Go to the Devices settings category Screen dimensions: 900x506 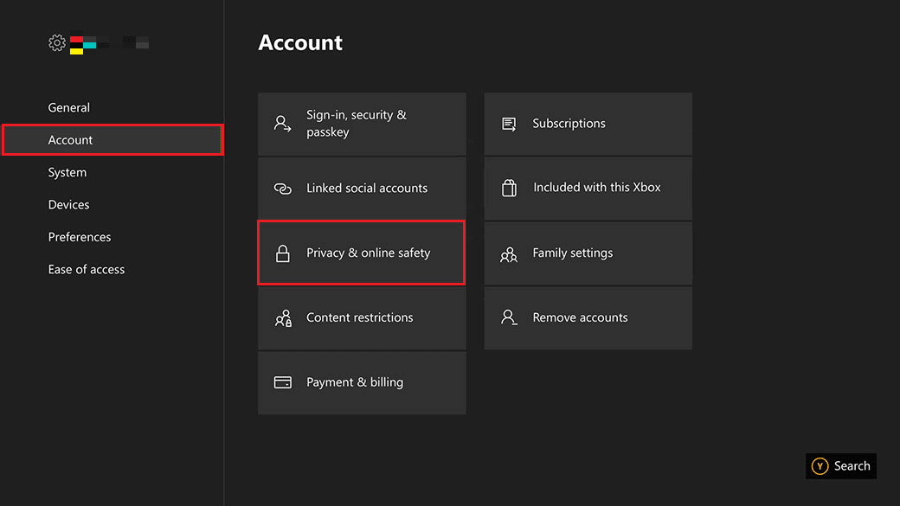[68, 204]
